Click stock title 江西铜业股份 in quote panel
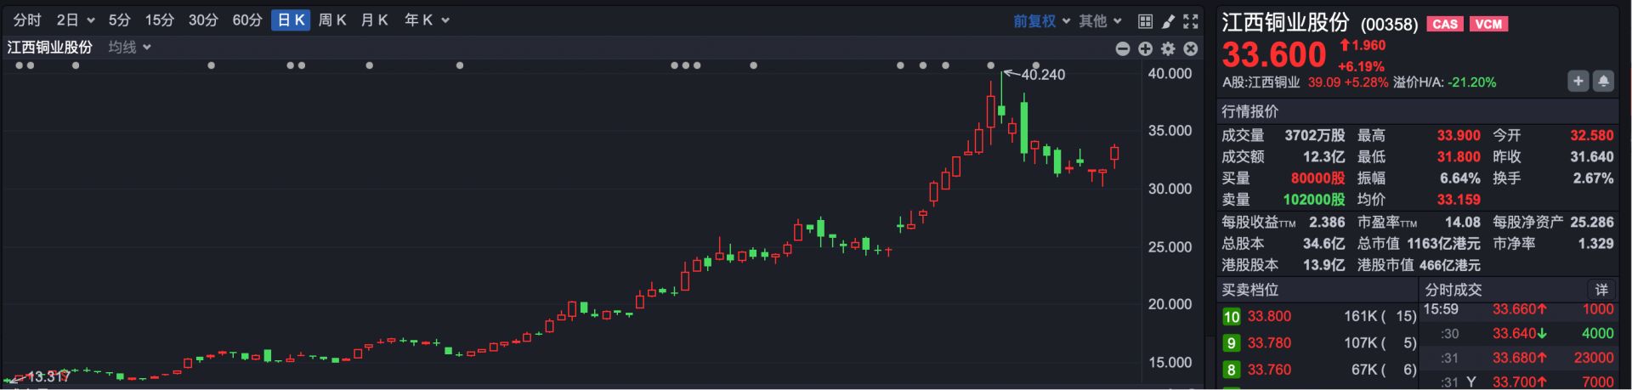 (1285, 22)
